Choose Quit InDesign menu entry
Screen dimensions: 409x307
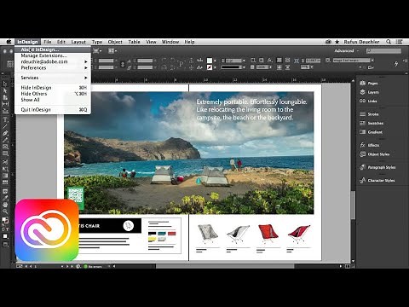click(53, 109)
